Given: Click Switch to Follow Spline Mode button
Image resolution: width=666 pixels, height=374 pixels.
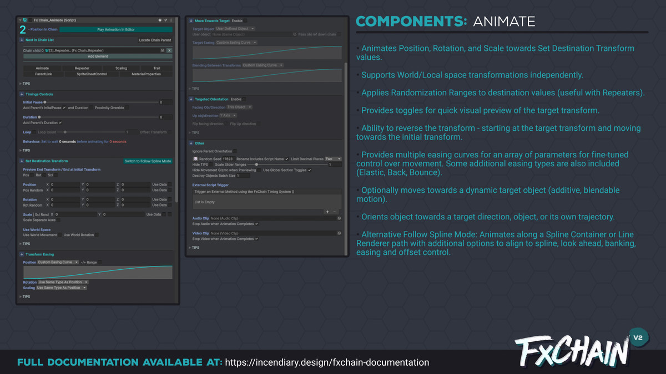Looking at the screenshot, I should click(148, 161).
